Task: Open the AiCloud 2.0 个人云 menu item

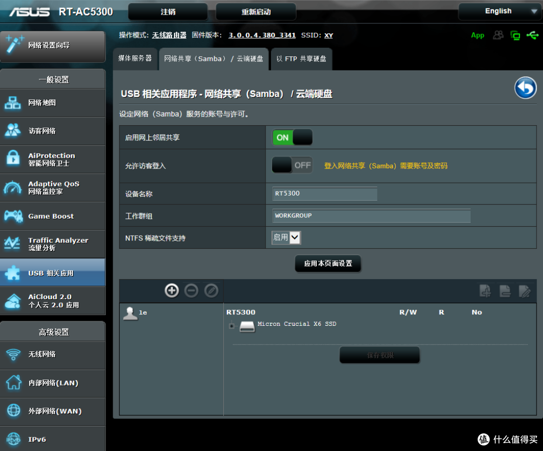Action: (53, 301)
